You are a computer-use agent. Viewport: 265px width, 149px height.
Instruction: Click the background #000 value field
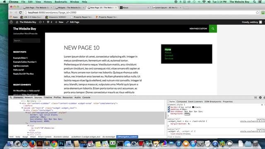(x=187, y=114)
